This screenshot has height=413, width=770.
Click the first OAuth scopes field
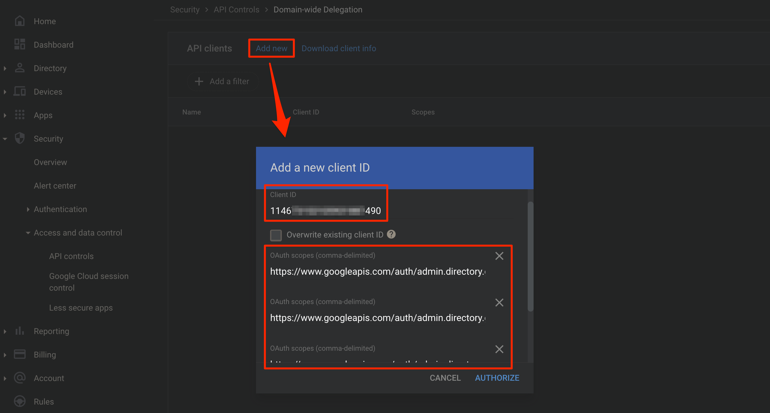[x=377, y=271]
